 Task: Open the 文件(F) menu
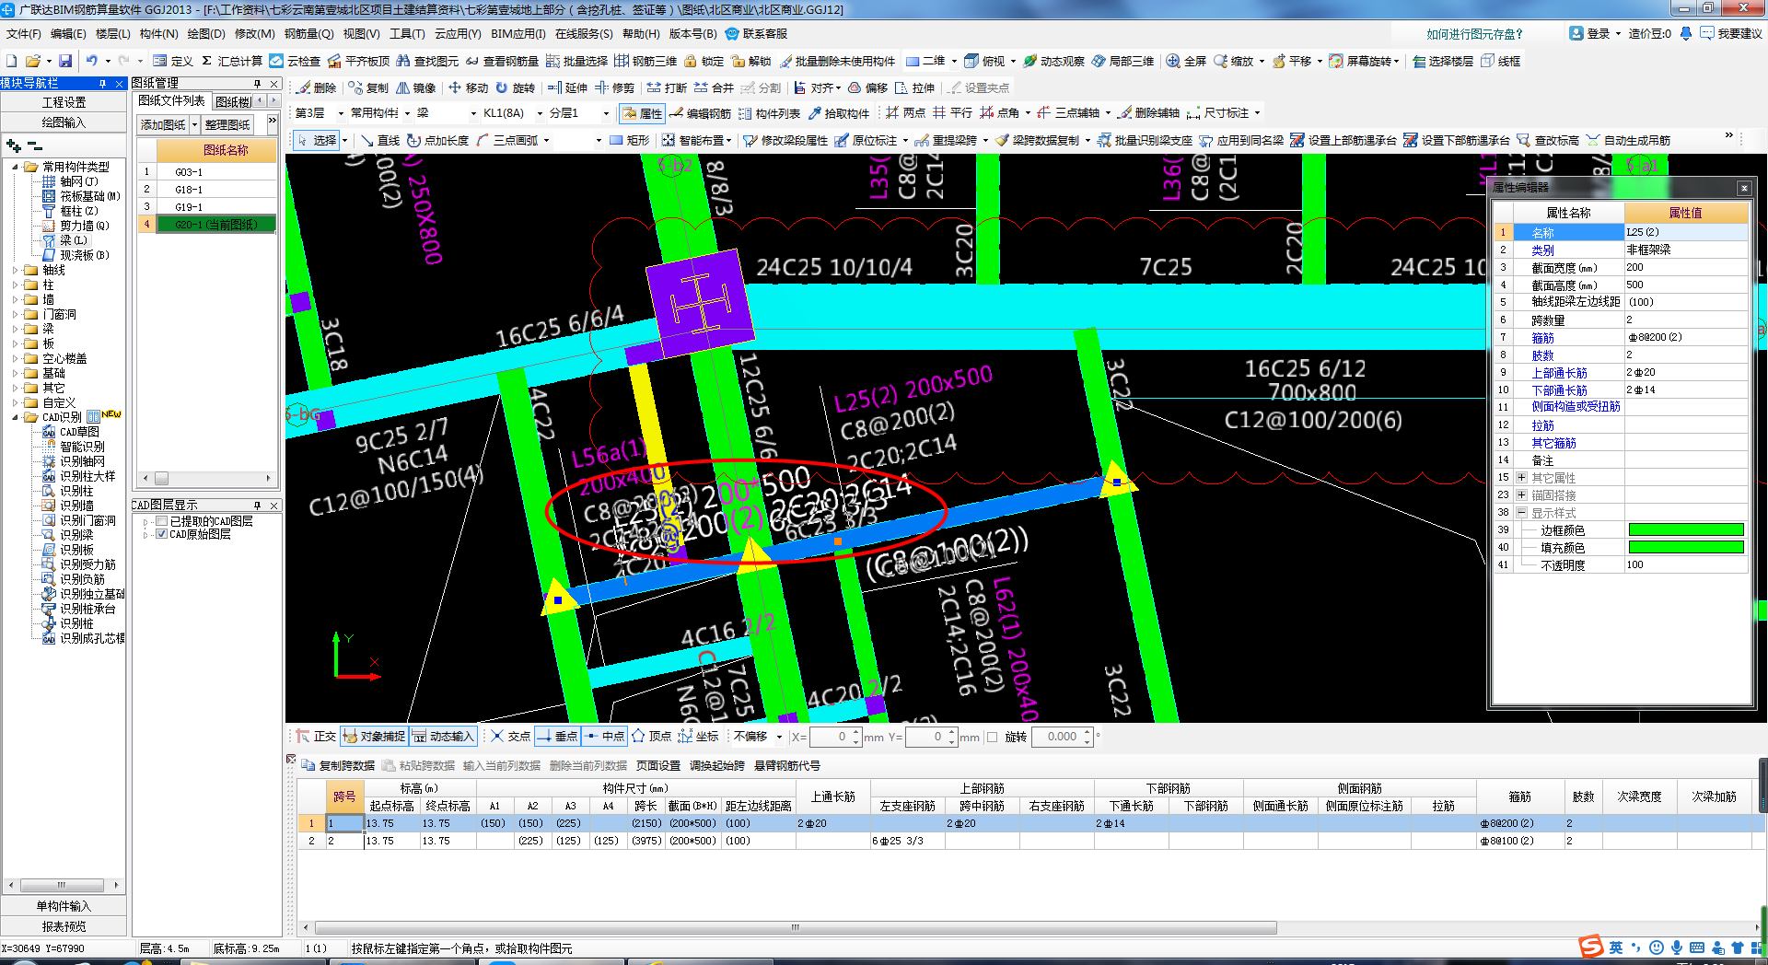[x=24, y=34]
